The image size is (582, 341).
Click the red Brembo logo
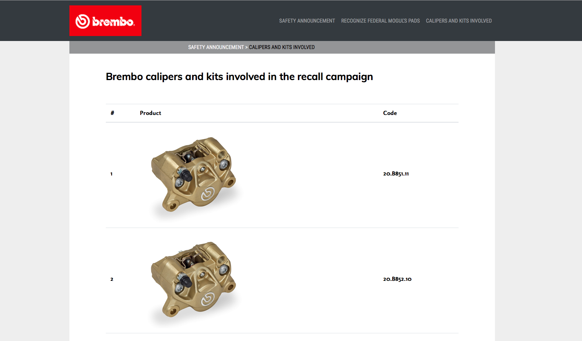[x=105, y=21]
